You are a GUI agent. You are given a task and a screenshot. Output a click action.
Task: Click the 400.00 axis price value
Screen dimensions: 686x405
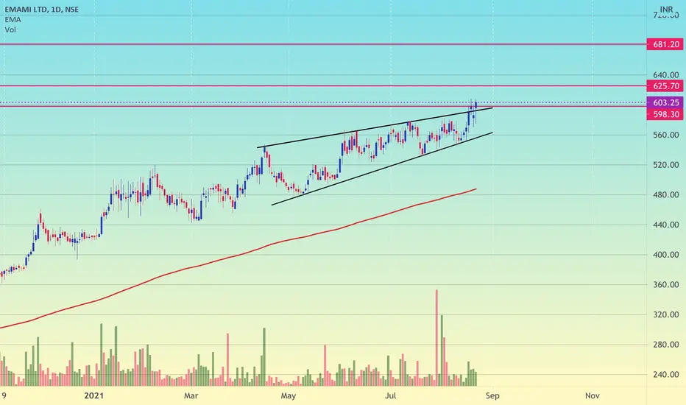[666, 255]
